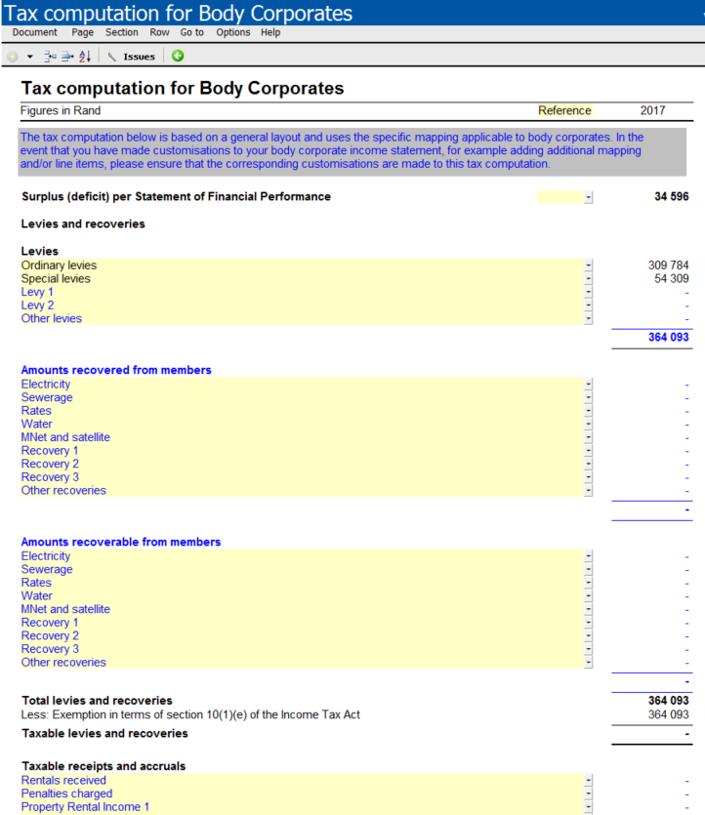Click the greyed-out round toolbar button

(x=13, y=57)
